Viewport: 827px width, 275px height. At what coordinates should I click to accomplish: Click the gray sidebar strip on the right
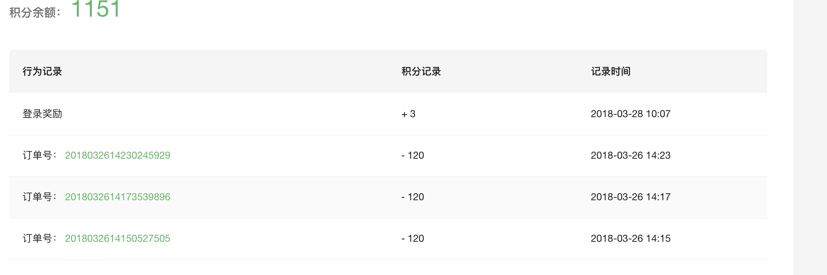pos(810,137)
